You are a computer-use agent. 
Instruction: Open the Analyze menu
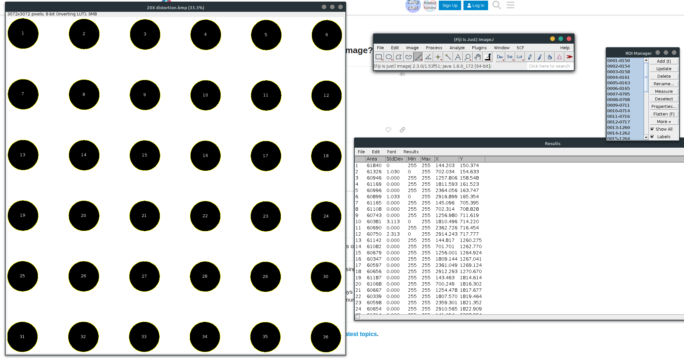click(457, 48)
